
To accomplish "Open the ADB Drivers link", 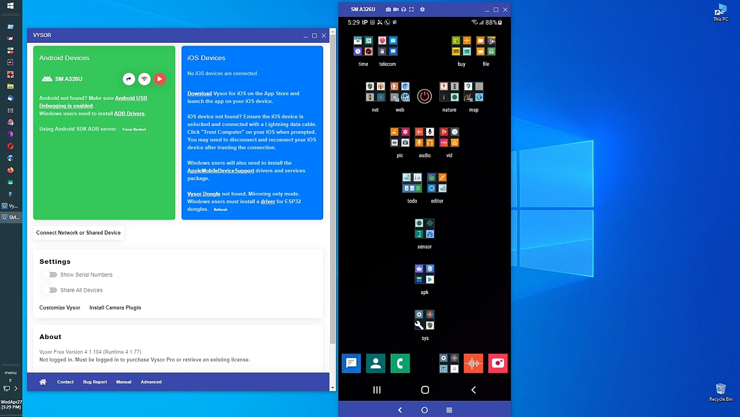I will click(x=129, y=114).
